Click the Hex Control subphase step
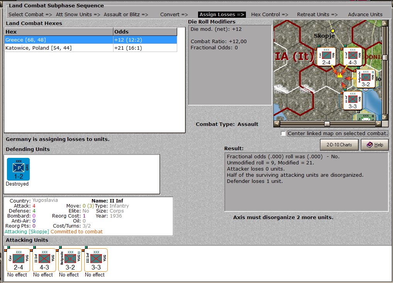Image resolution: width=393 pixels, height=283 pixels. click(270, 15)
